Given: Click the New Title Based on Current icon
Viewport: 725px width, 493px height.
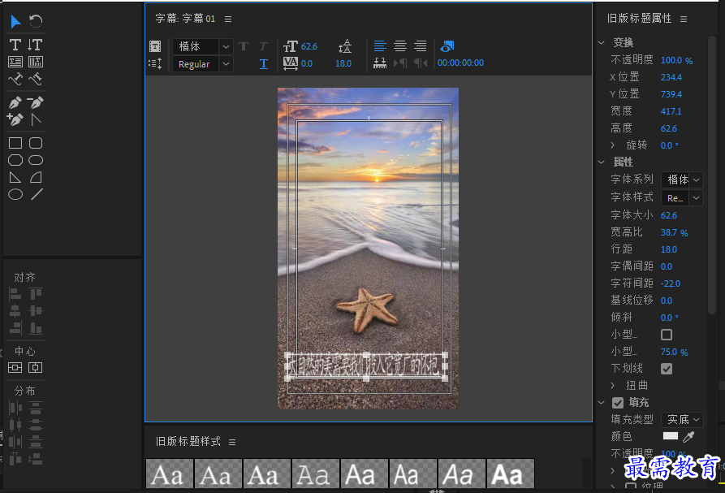Looking at the screenshot, I should pyautogui.click(x=155, y=46).
